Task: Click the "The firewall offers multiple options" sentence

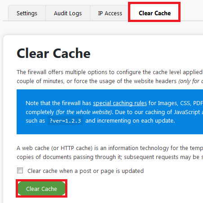Action: pos(110,72)
